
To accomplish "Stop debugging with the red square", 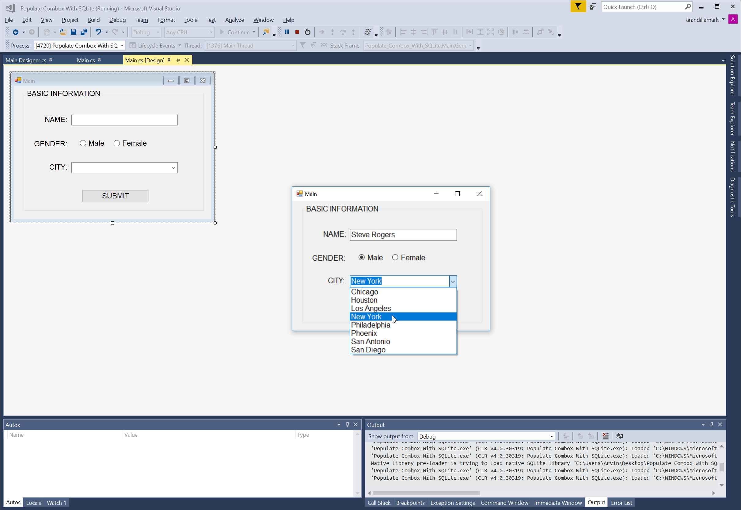I will 297,32.
